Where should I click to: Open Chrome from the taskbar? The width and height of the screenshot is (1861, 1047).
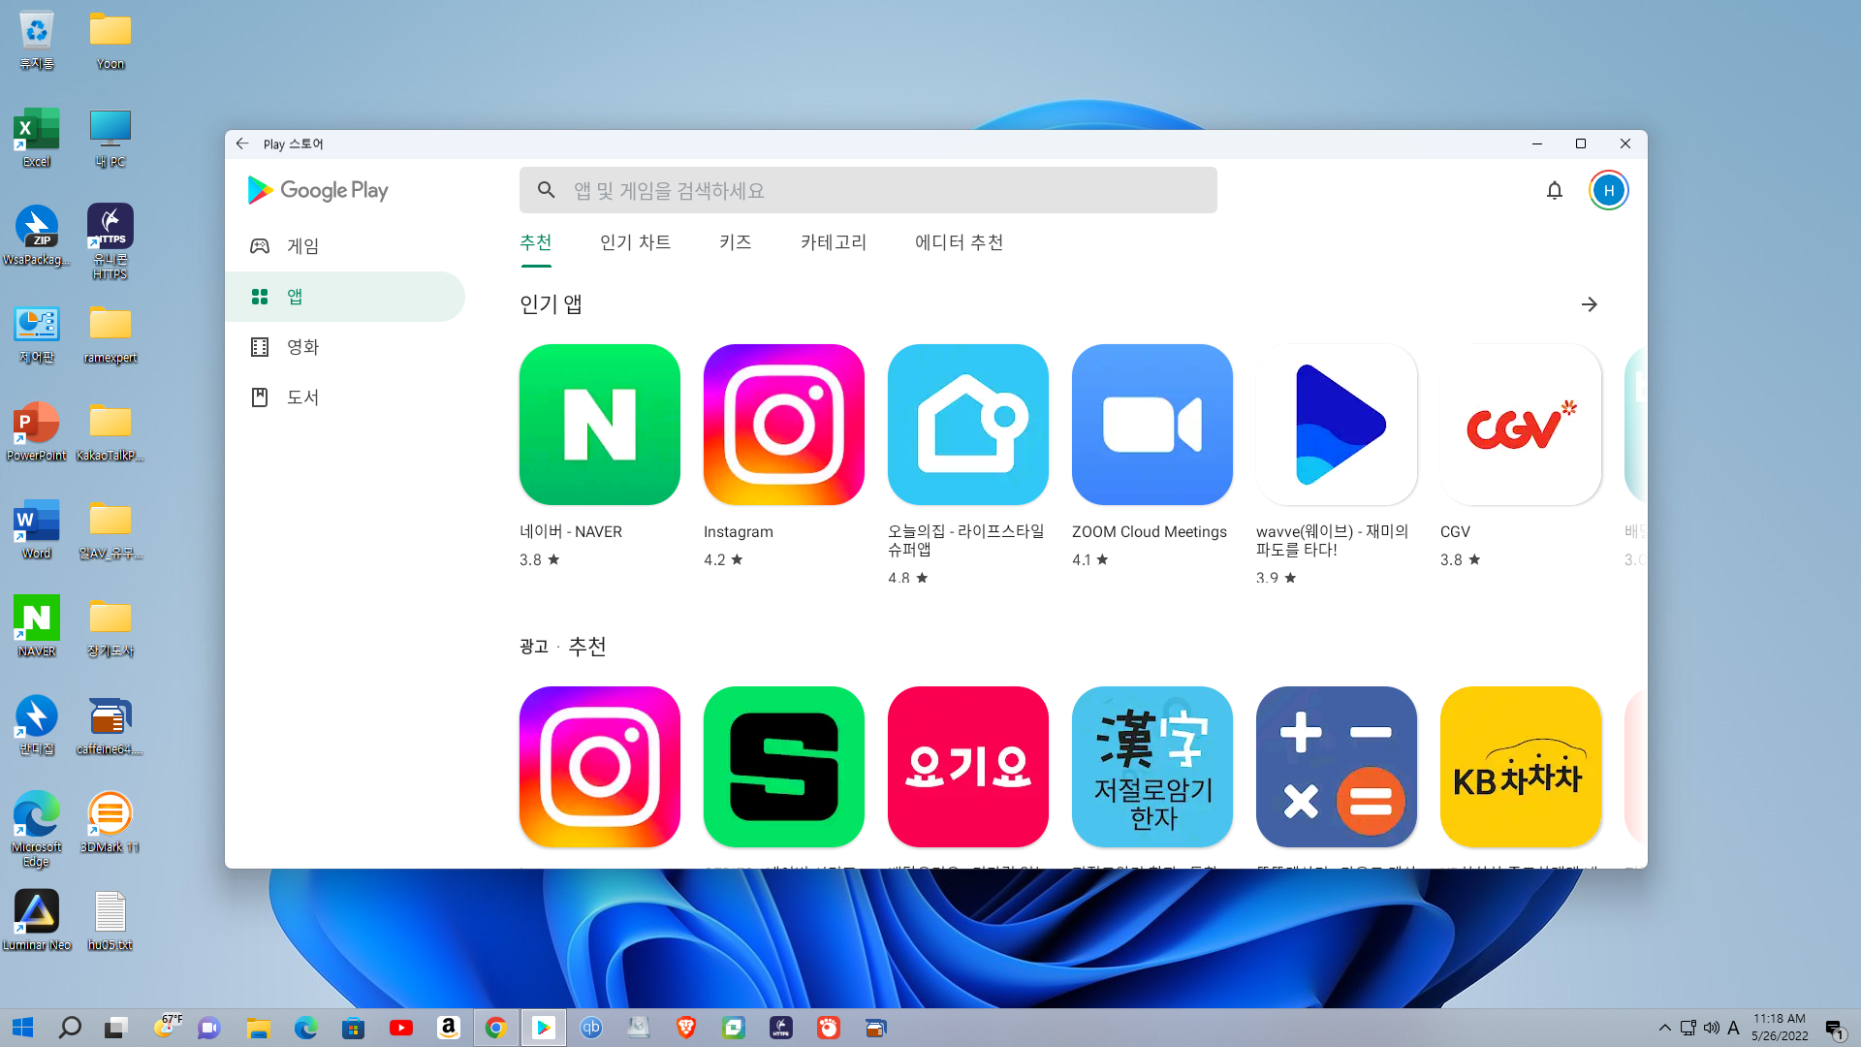click(x=496, y=1028)
